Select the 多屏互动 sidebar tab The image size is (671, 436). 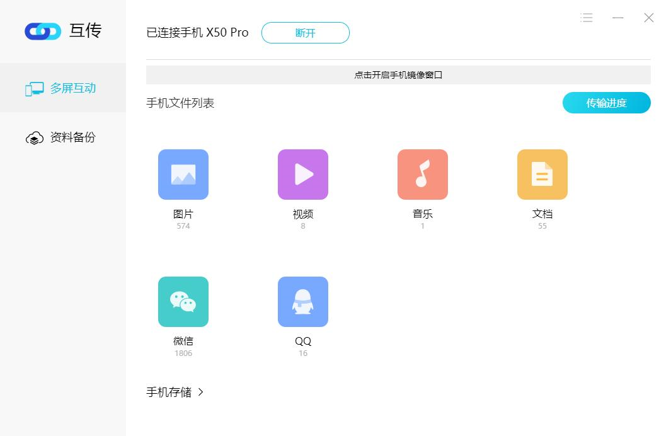(x=63, y=88)
